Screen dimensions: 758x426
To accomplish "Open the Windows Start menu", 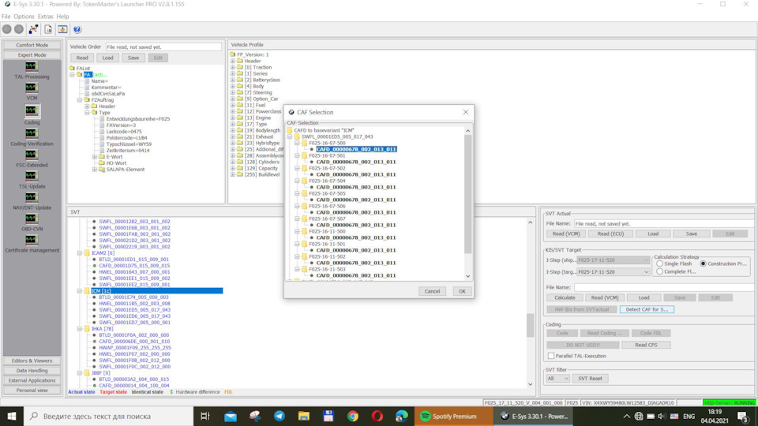I will [12, 416].
